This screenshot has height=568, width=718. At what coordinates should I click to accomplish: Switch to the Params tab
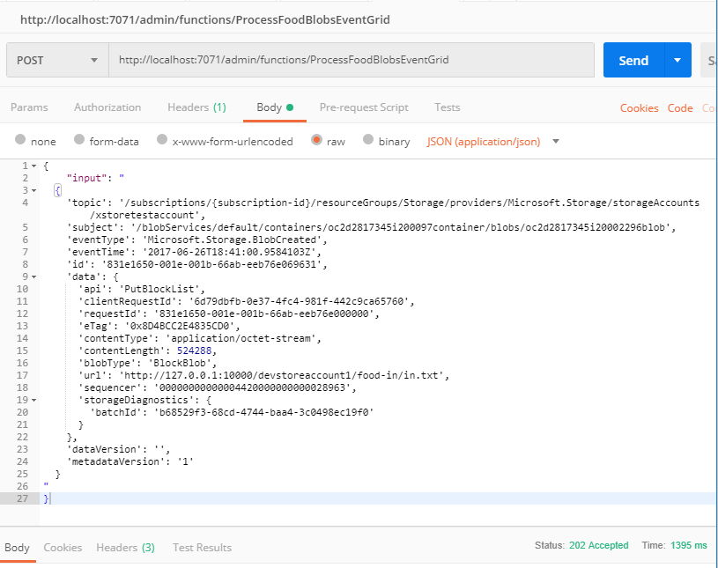pyautogui.click(x=30, y=107)
